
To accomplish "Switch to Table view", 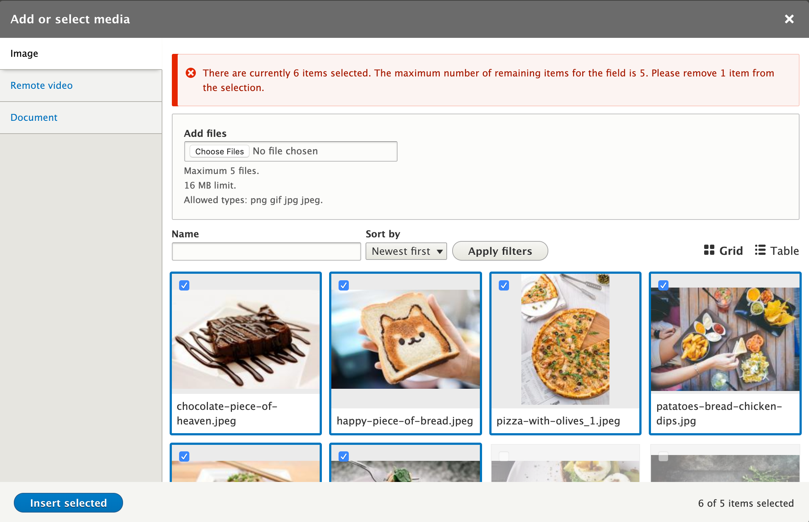I will [x=777, y=250].
